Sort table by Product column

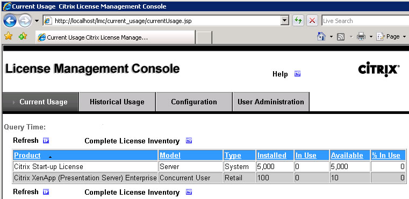(27, 155)
